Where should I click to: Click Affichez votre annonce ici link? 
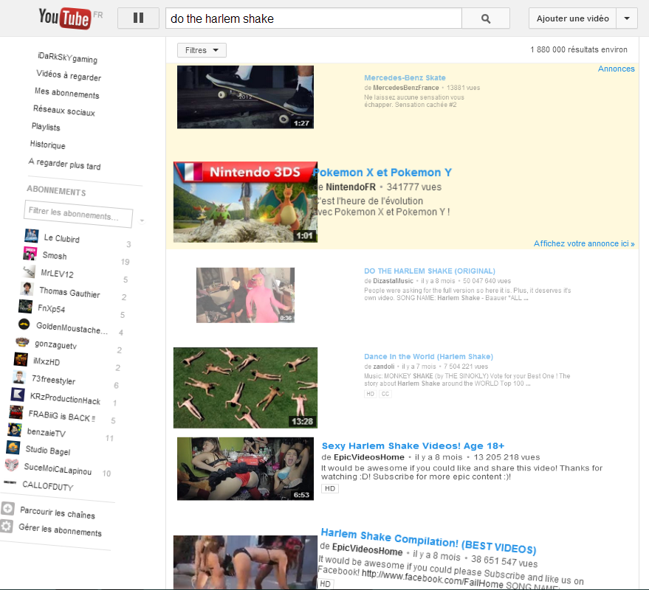pyautogui.click(x=583, y=243)
